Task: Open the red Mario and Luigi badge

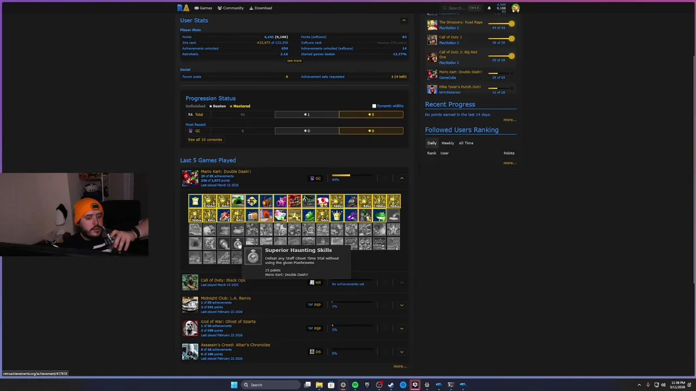Action: point(294,201)
